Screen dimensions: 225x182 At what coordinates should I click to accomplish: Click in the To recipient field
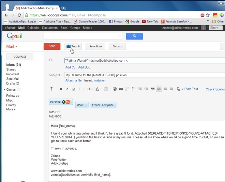[145, 61]
